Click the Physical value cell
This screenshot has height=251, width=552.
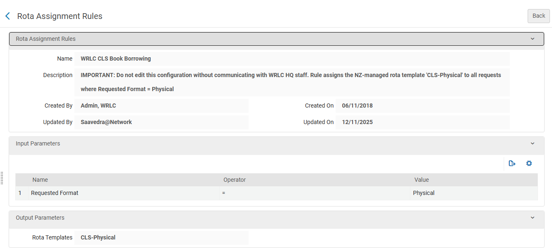coord(424,193)
